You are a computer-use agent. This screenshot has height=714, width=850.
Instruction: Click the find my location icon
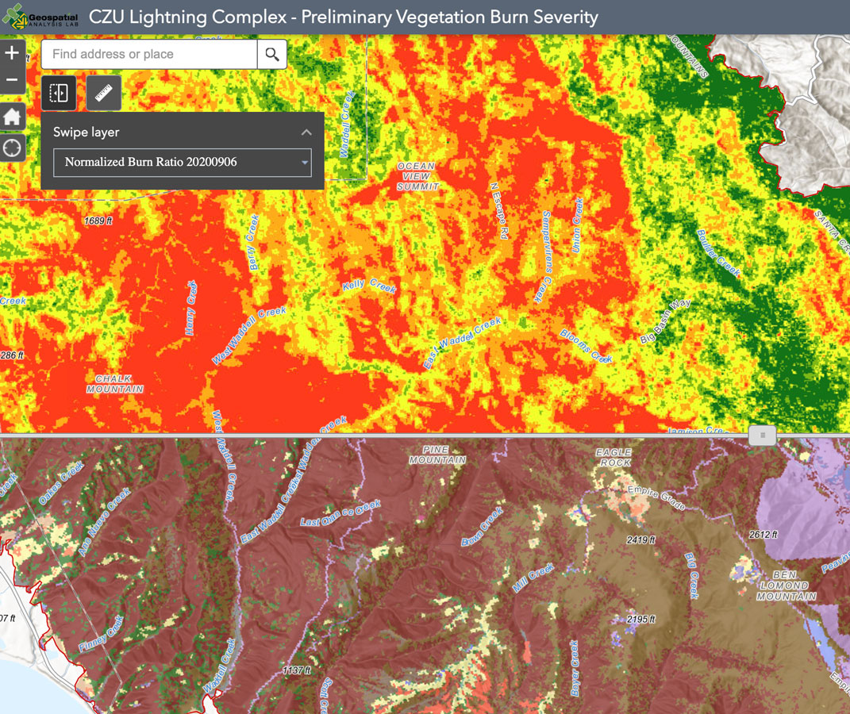tap(12, 148)
